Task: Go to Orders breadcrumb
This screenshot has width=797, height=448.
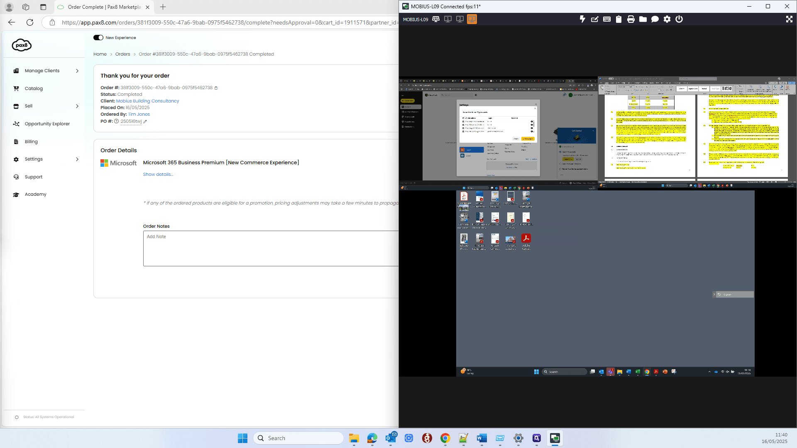Action: (122, 54)
